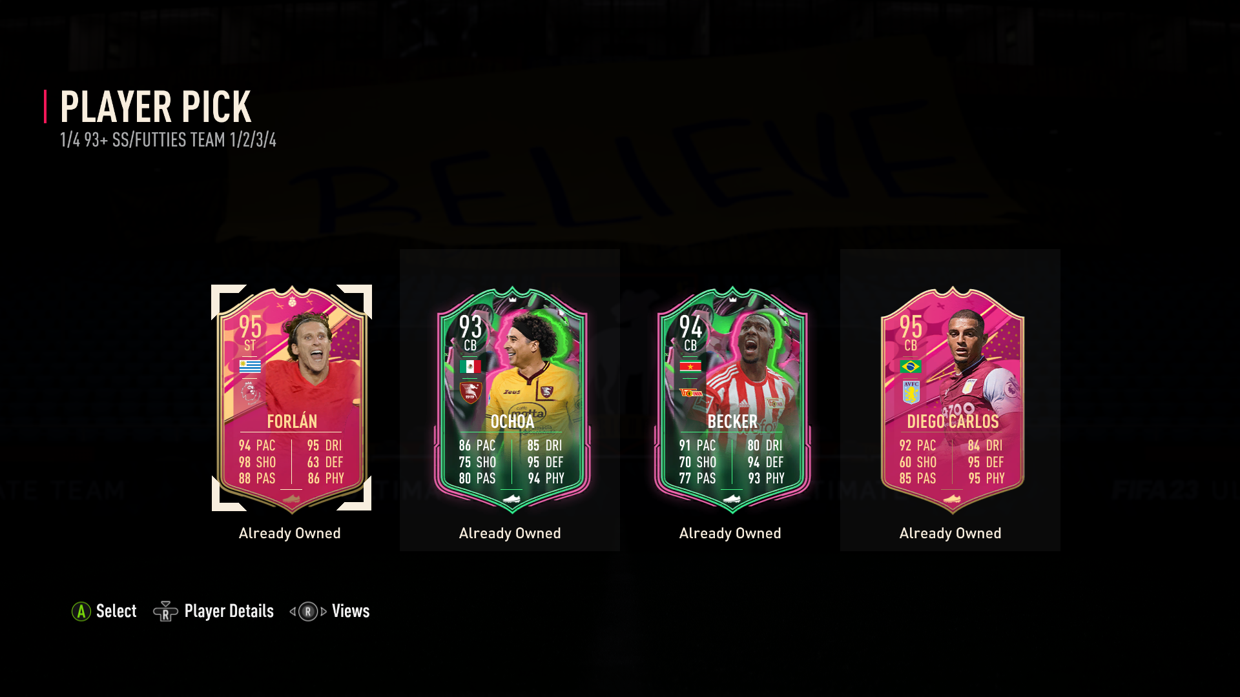Click the Views label
This screenshot has height=697, width=1240.
point(351,611)
